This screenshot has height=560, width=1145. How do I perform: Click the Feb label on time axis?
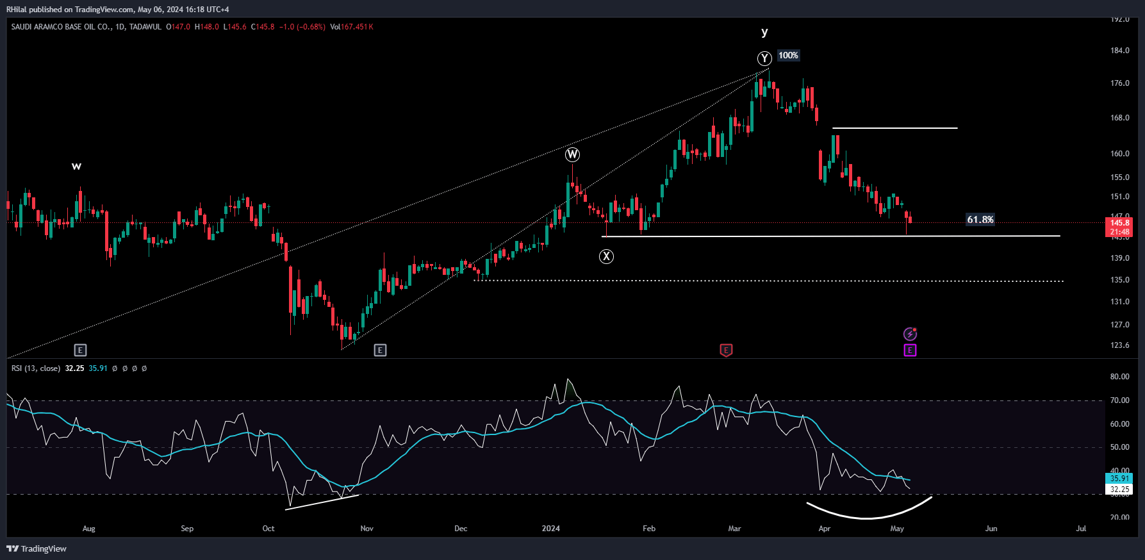coord(649,529)
